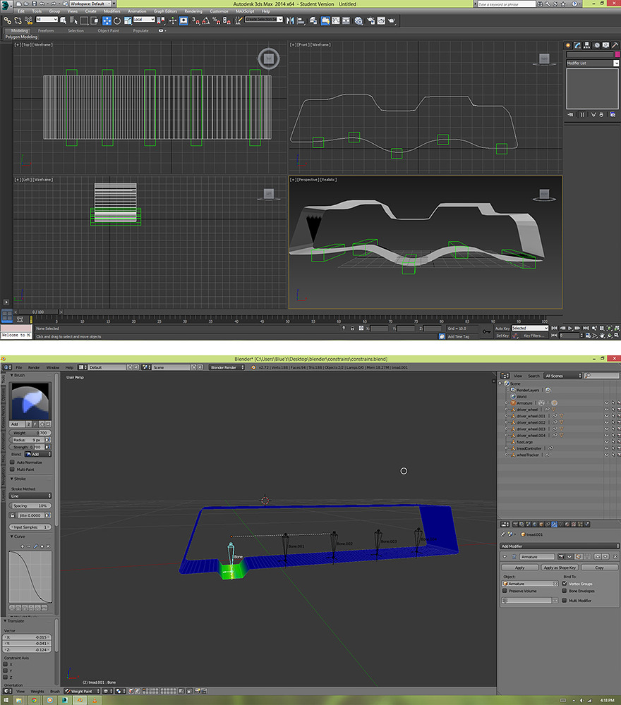Click the 3ds Max Select and Link icon

(7, 20)
